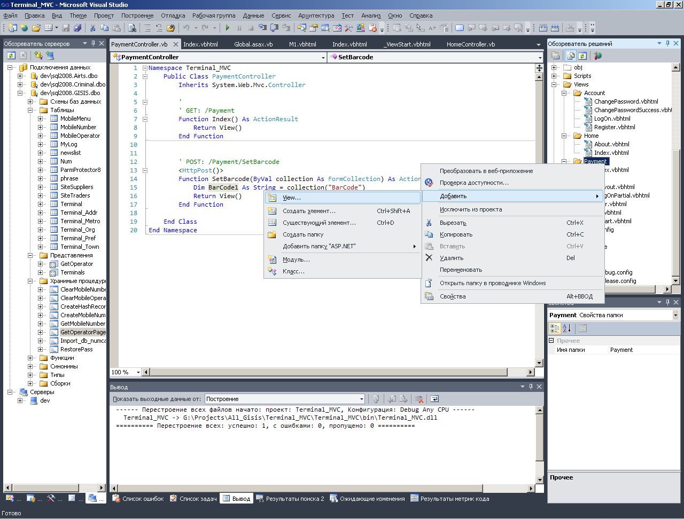Toggle Show All Files in Solution Explorer
Screen dimensions: 684x519
tap(570, 56)
